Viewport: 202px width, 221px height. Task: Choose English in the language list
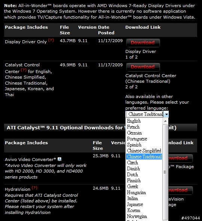(x=144, y=121)
